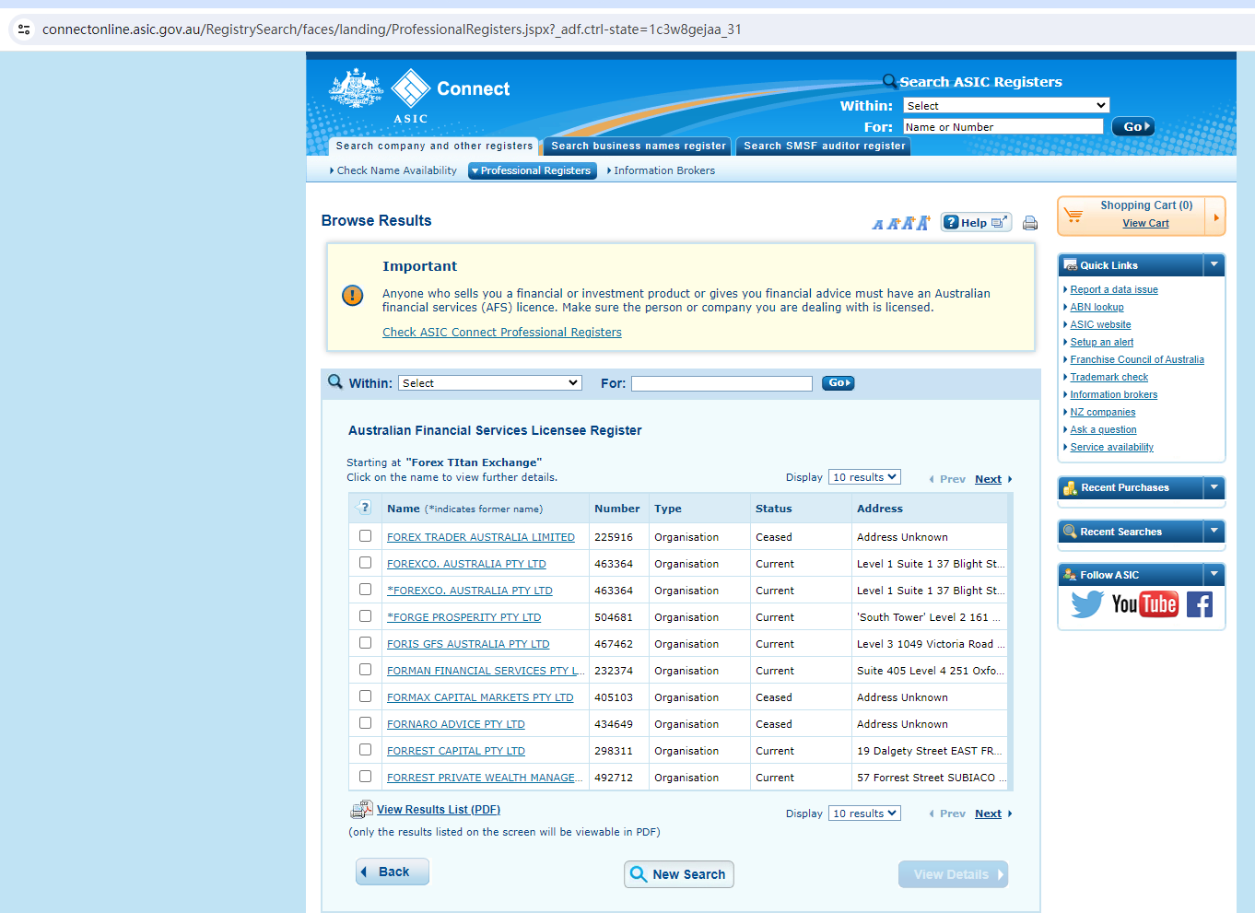Screen dimensions: 1255x913
Task: Click the question mark icon in table header
Action: (x=365, y=508)
